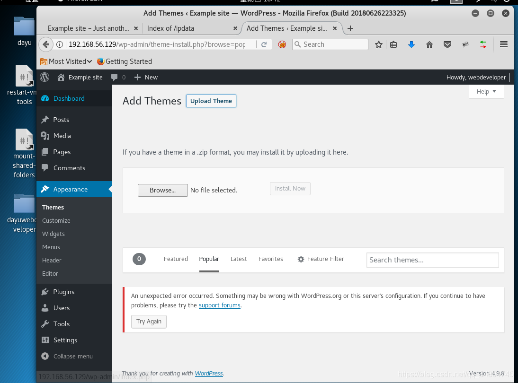The height and width of the screenshot is (383, 518).
Task: View comments bubble in admin bar
Action: pos(118,77)
